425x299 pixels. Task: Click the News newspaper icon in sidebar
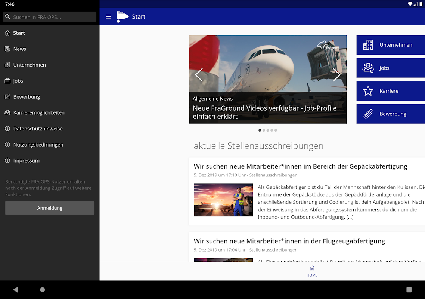7,49
